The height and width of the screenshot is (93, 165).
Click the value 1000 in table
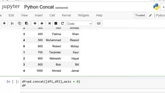tap(39, 71)
